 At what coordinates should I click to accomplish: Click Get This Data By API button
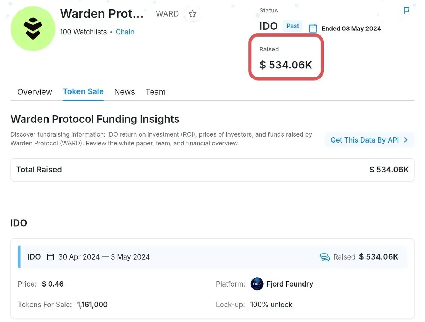(x=369, y=140)
